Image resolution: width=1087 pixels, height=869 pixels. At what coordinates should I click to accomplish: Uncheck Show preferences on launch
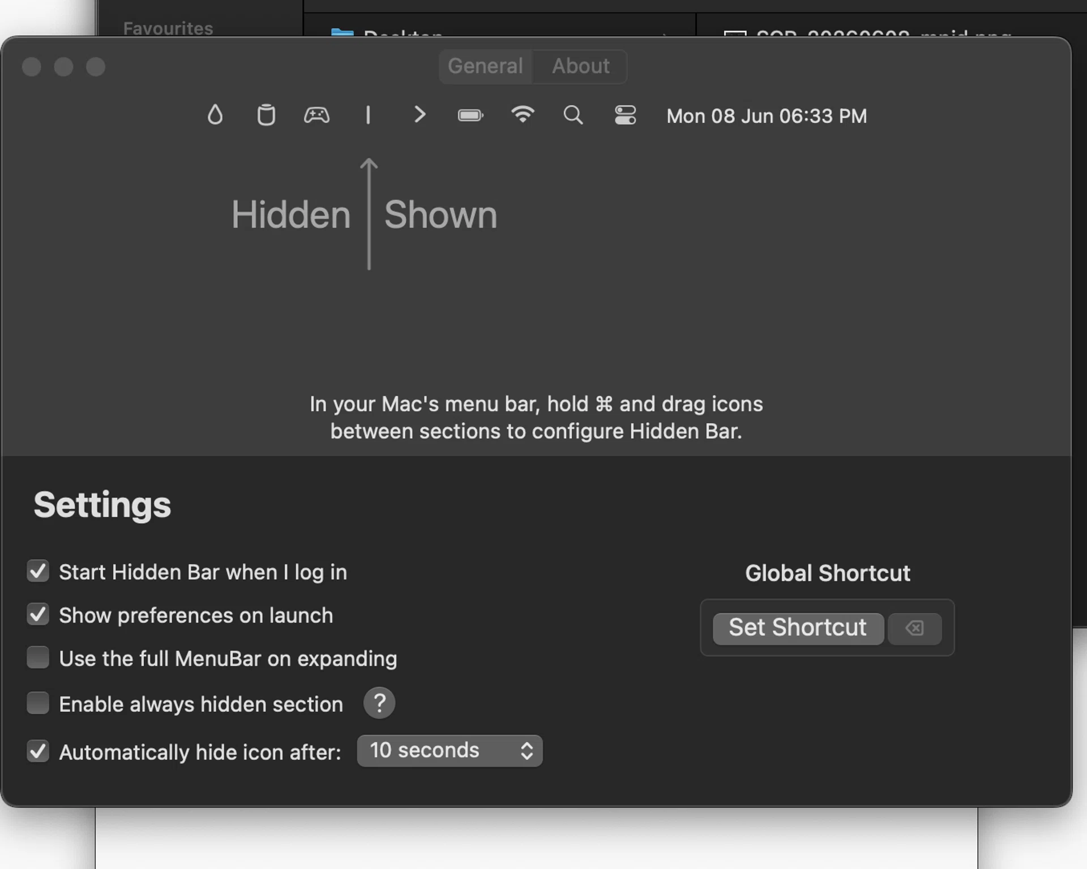[38, 614]
